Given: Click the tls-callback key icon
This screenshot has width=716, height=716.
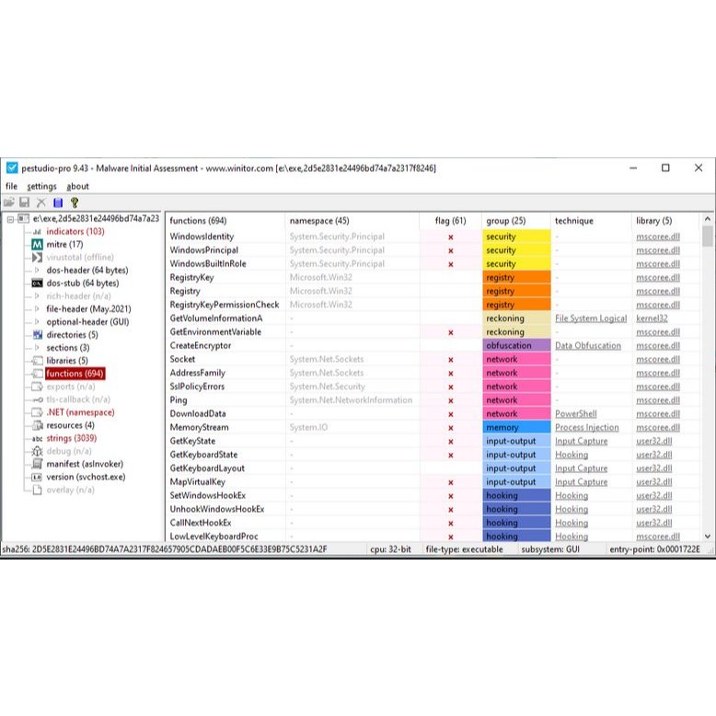Looking at the screenshot, I should pos(38,399).
